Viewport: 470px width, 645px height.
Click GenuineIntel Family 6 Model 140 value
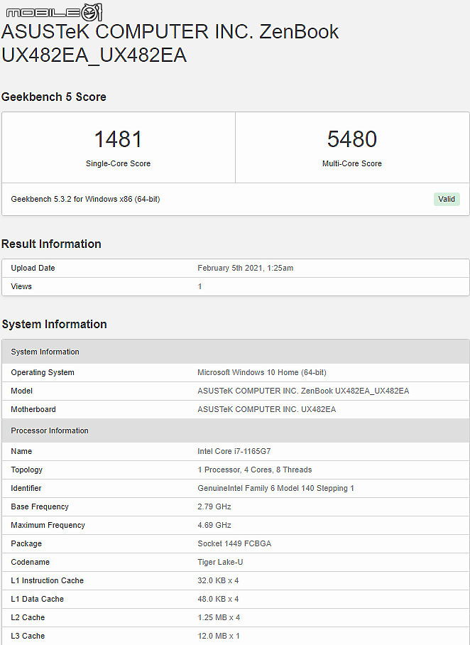tap(276, 488)
